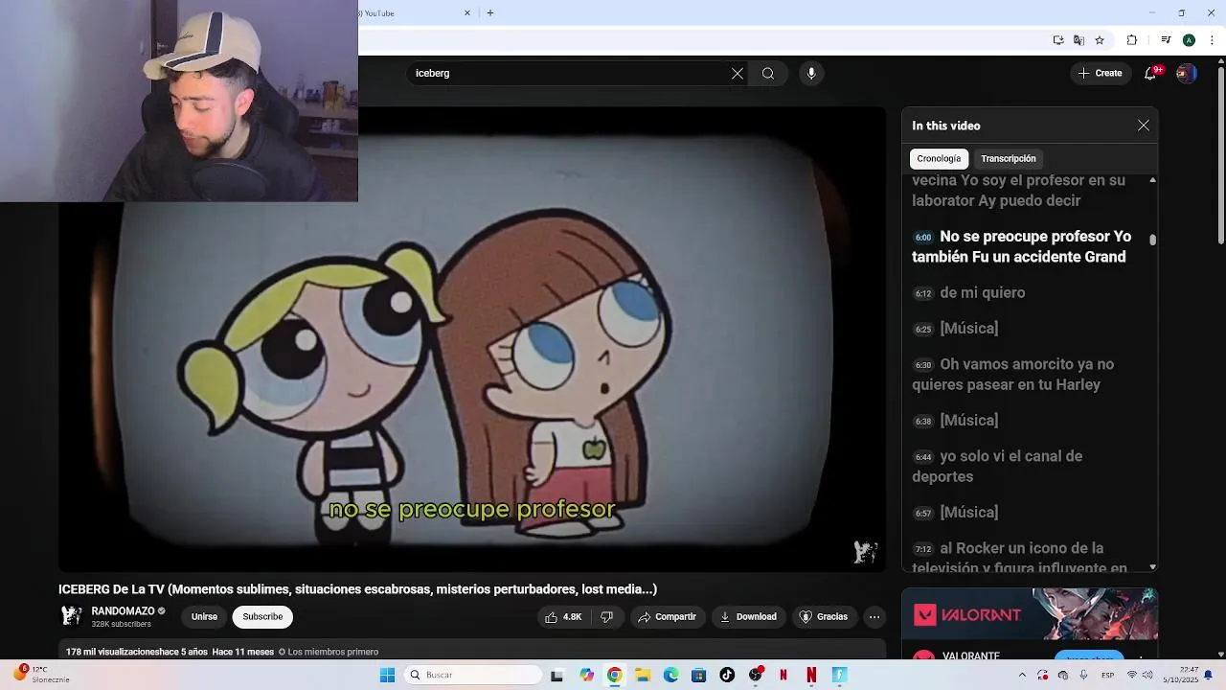
Task: Click the Compartir share button
Action: pos(668,617)
